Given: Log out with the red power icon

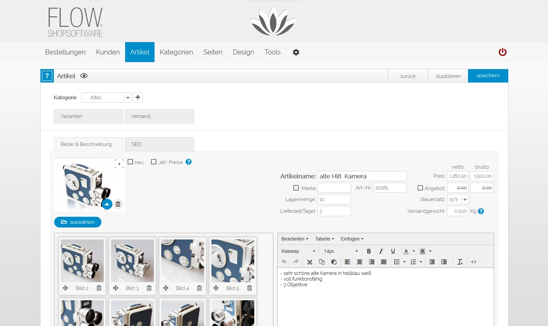Looking at the screenshot, I should (x=503, y=52).
